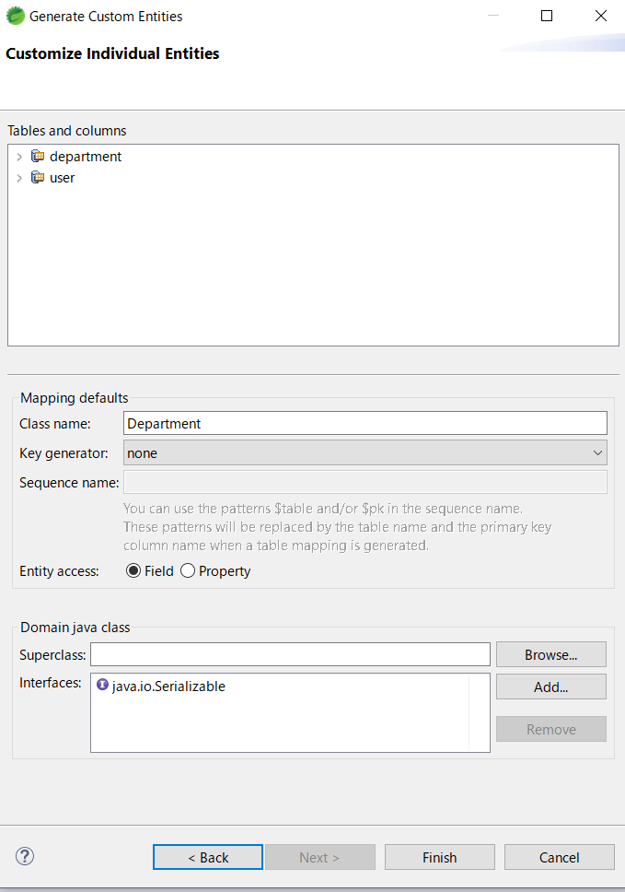Browse for a superclass

point(551,654)
